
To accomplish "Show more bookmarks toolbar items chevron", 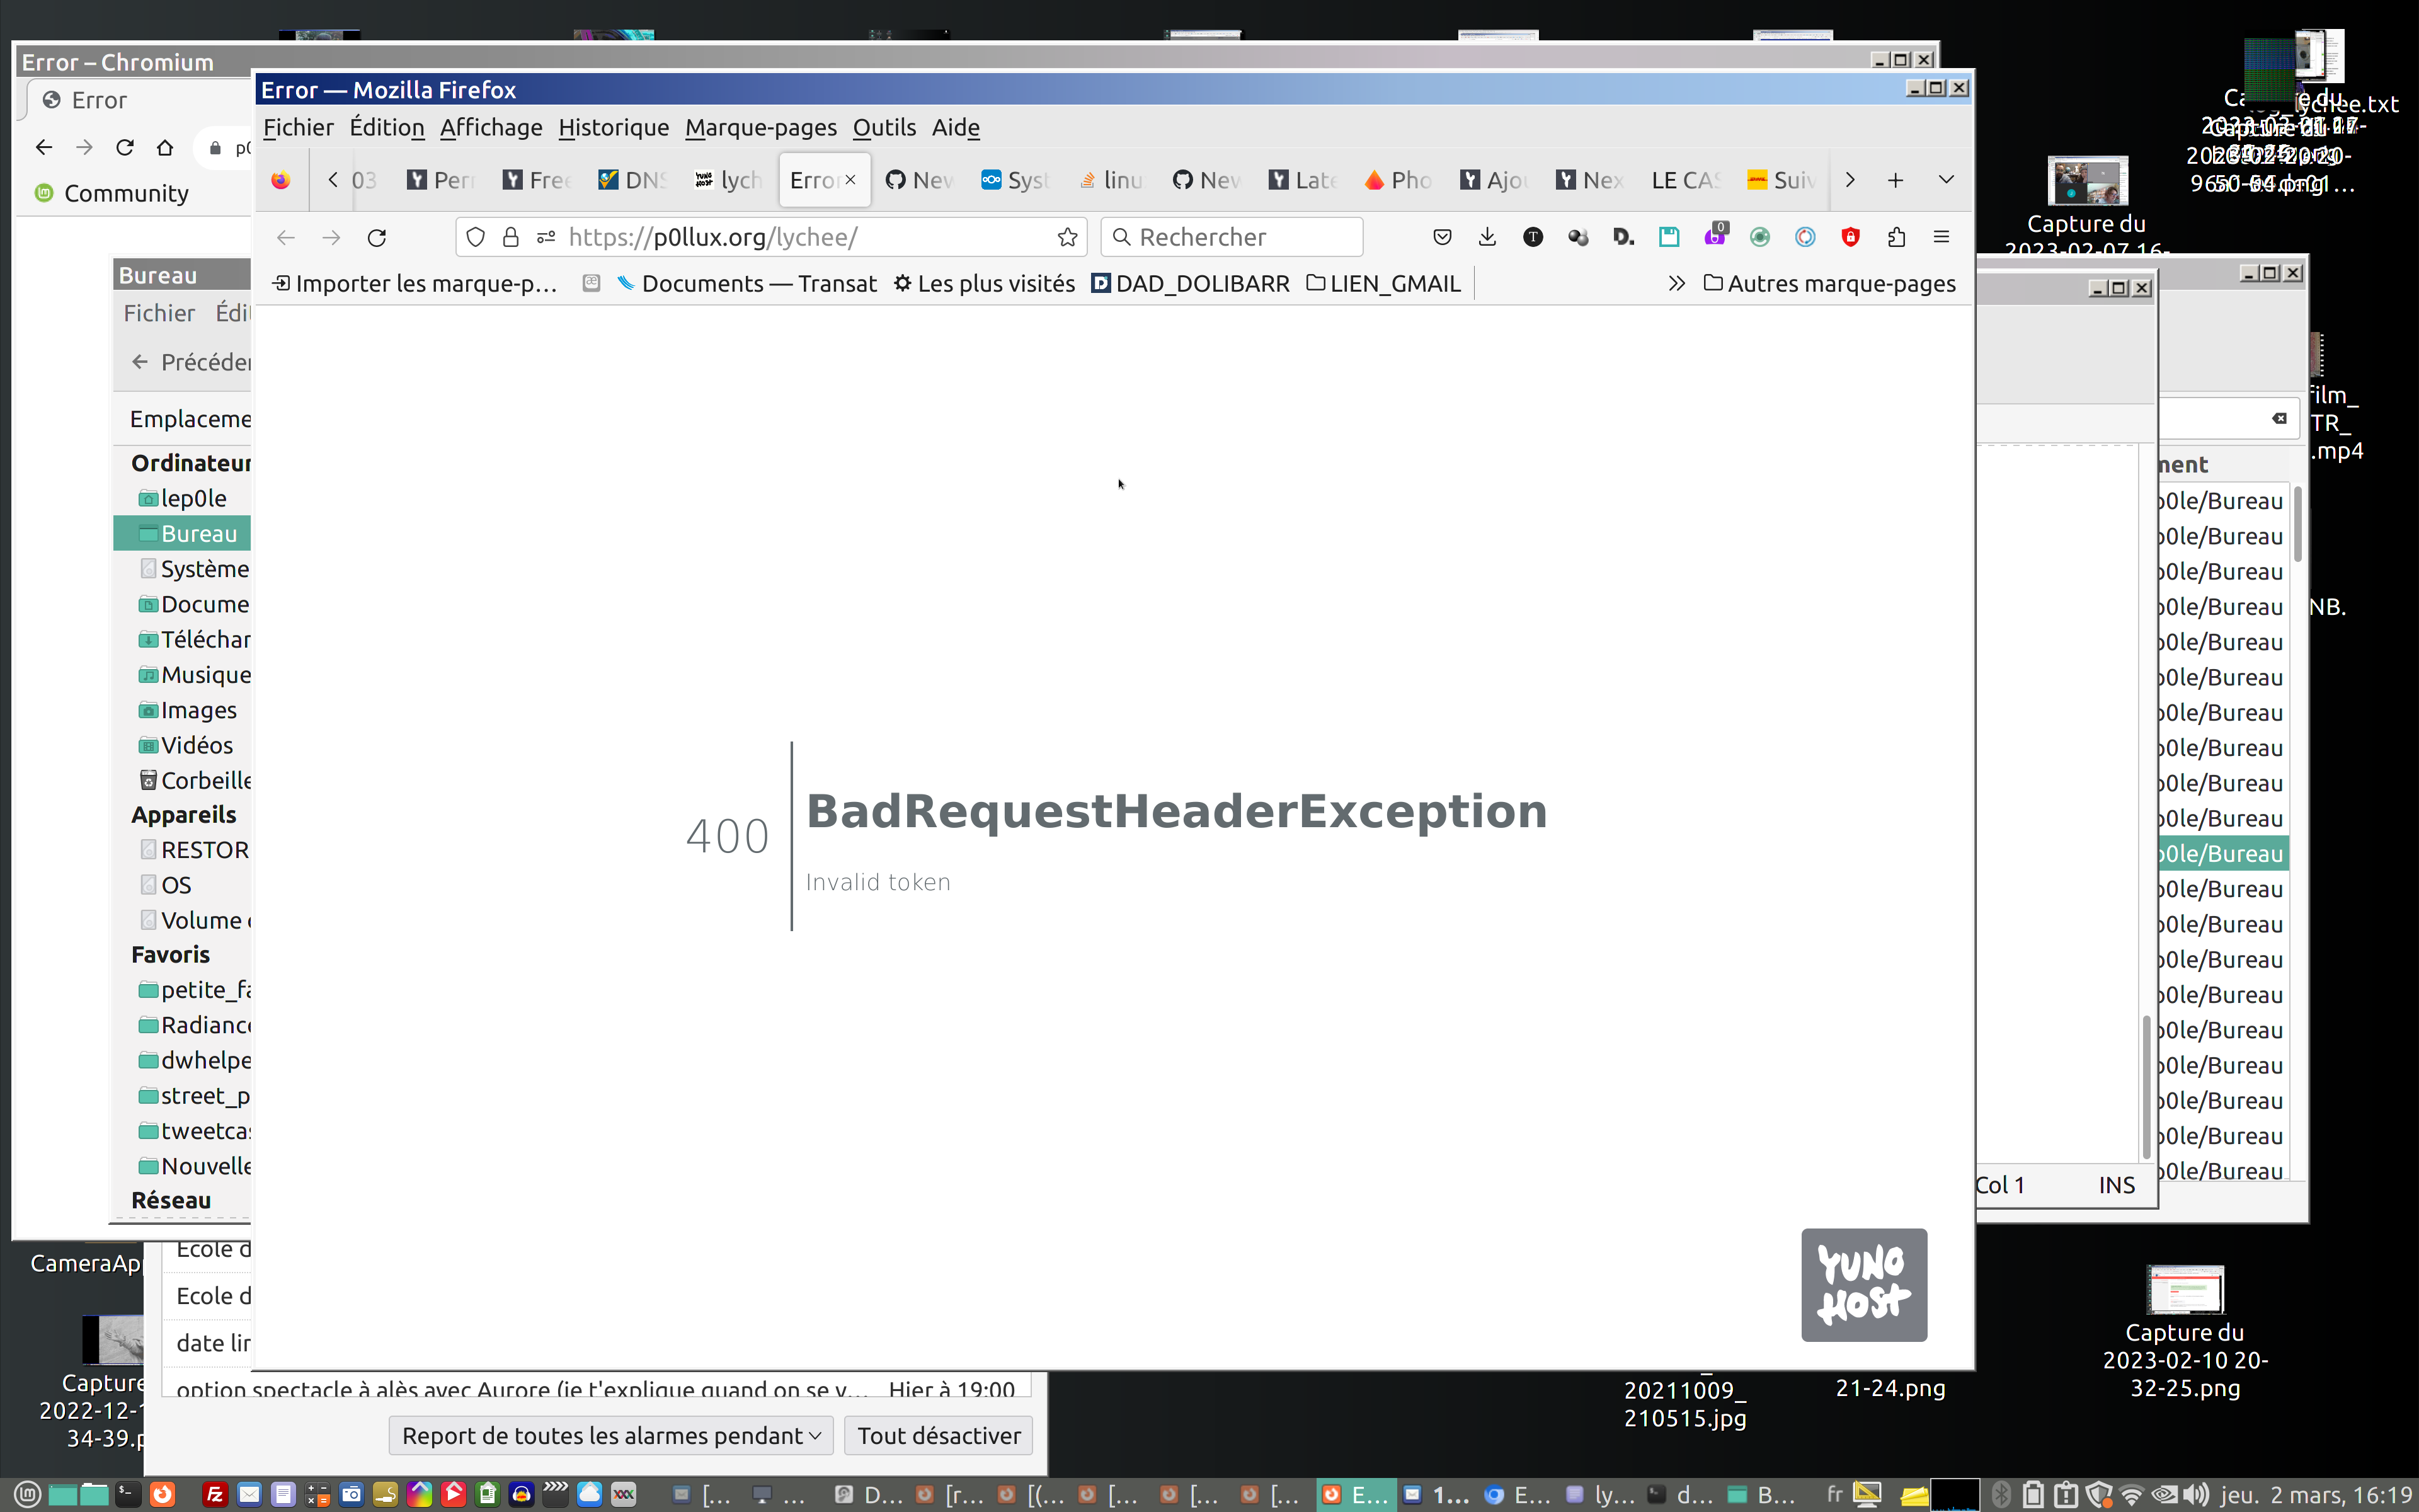I will point(1676,284).
